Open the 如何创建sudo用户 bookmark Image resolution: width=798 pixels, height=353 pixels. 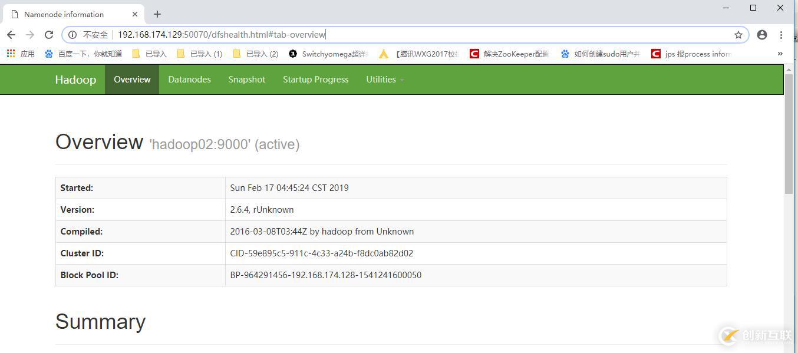click(x=600, y=54)
